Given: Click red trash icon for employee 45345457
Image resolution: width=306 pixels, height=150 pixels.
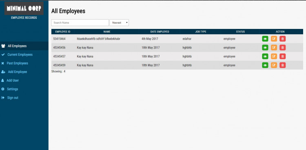Looking at the screenshot, I should coord(283,56).
